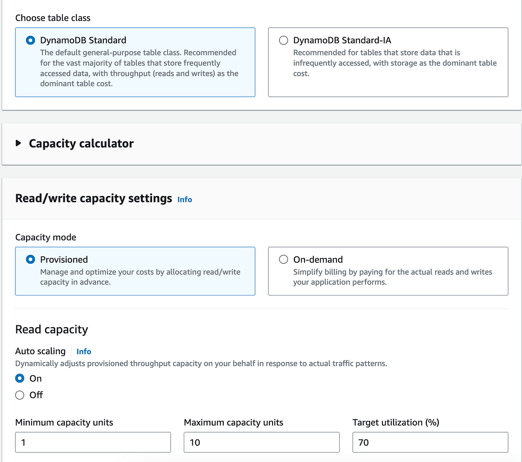The height and width of the screenshot is (462, 522).
Task: Expand the Capacity calculator section arrow
Action: coord(18,143)
